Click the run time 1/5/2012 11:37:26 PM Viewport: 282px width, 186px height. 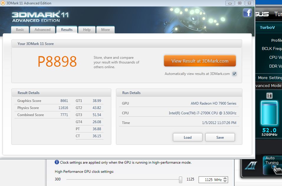[x=219, y=123]
